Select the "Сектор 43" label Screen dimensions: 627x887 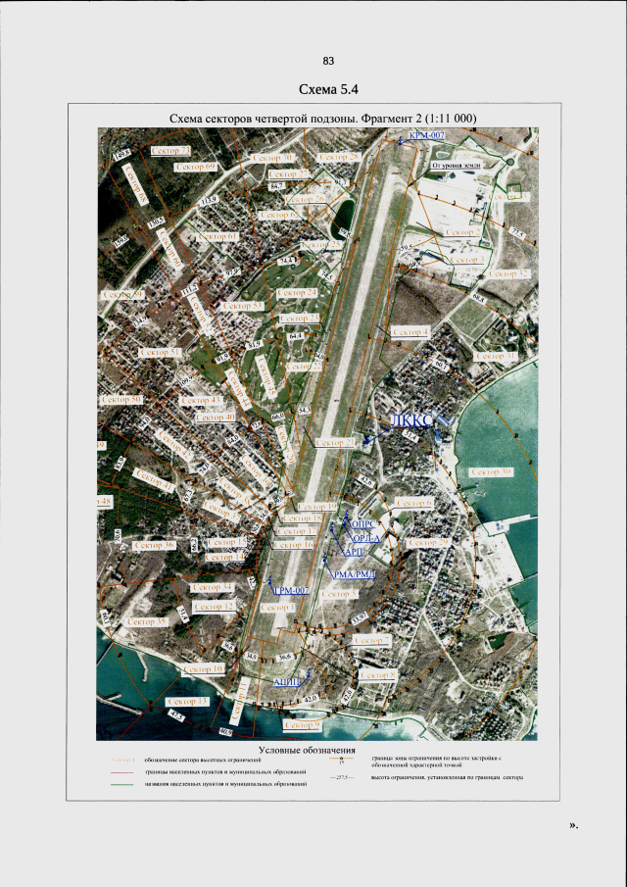[x=201, y=400]
